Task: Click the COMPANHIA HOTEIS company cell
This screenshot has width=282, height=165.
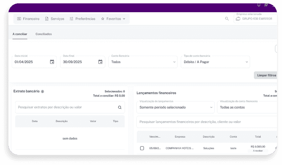Action: pos(180,148)
